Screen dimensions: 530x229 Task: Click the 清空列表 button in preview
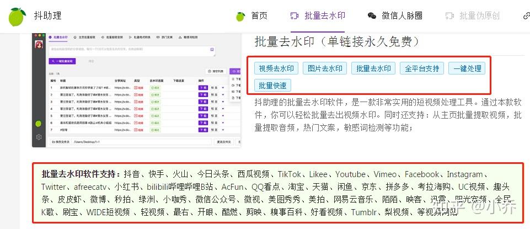coord(216,71)
